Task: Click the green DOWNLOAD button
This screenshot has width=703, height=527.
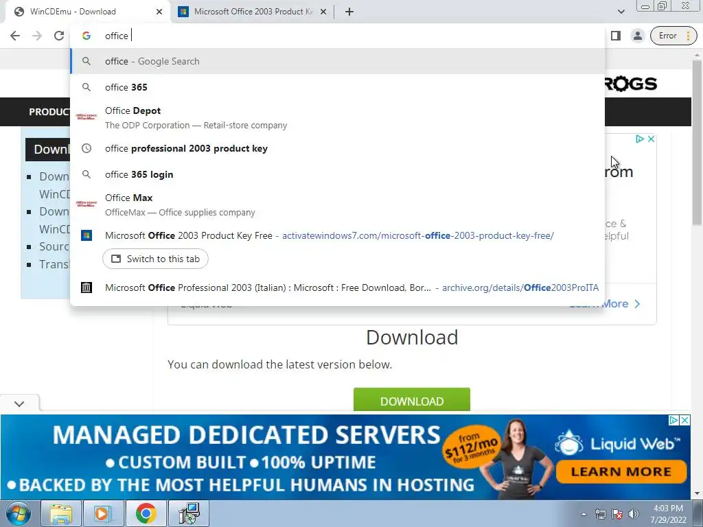Action: pyautogui.click(x=412, y=400)
